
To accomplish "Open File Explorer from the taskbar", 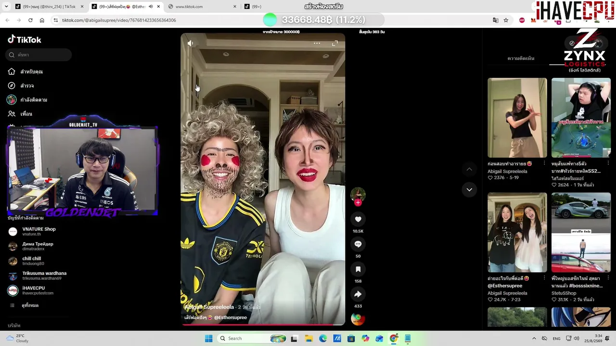I will (x=308, y=338).
